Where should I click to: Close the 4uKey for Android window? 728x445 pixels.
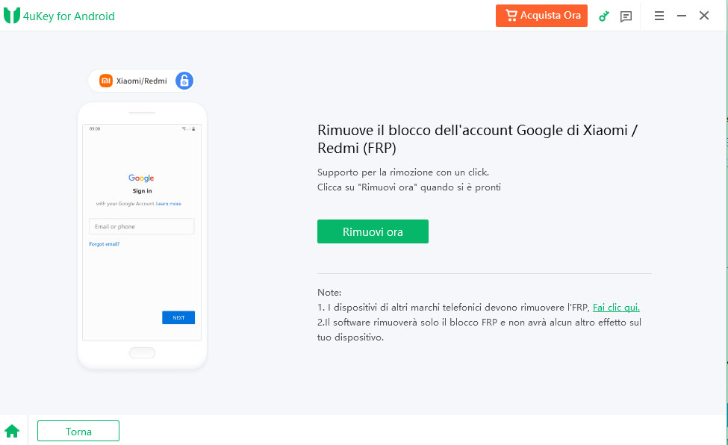[x=704, y=16]
